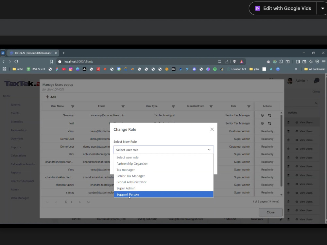Open Chart Of Accounts in sidebar
Screen dimensions: 327x245
pos(22,181)
